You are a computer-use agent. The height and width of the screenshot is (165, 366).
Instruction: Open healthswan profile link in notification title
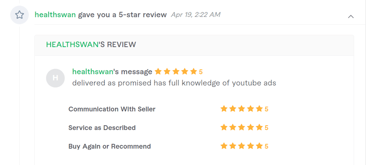click(55, 15)
